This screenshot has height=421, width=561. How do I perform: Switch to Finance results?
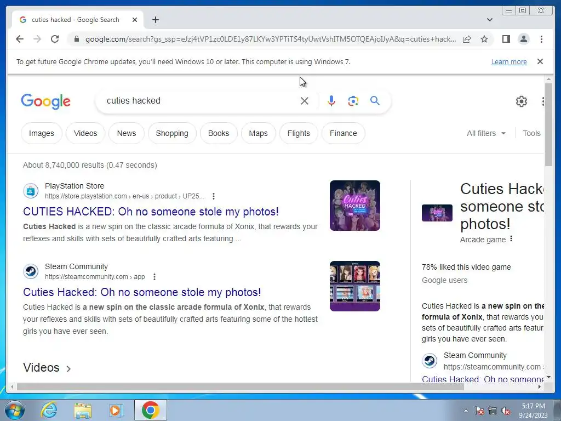pyautogui.click(x=344, y=133)
